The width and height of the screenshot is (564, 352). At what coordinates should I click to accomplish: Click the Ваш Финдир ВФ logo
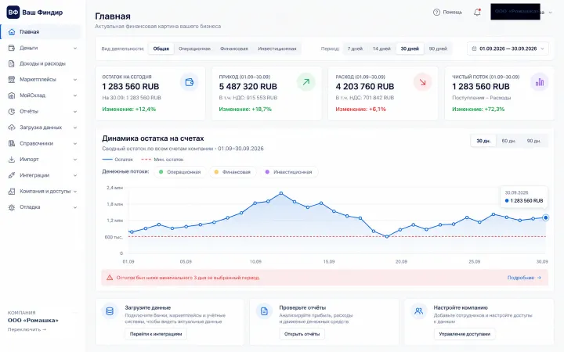coord(13,13)
